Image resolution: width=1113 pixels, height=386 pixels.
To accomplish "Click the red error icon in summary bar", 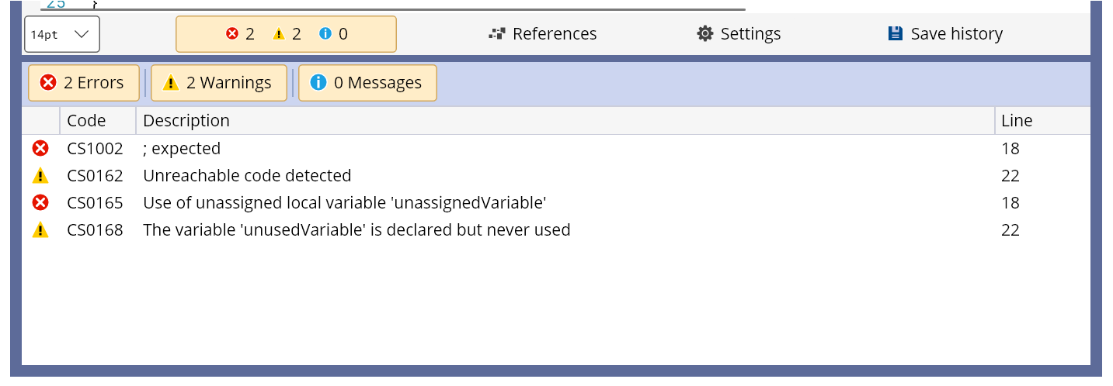I will (x=231, y=34).
